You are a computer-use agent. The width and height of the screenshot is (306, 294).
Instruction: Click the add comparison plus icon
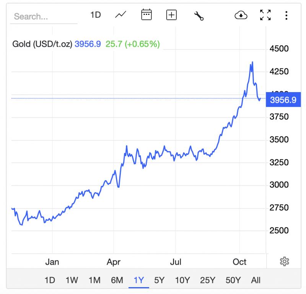(171, 15)
